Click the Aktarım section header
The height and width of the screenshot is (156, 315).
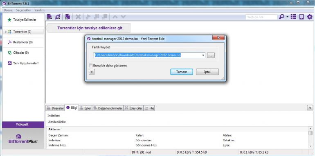(x=54, y=129)
